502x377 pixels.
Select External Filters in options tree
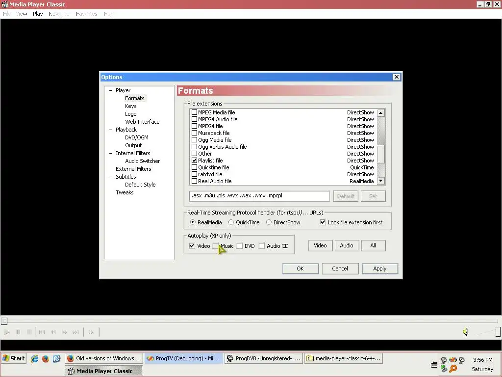[133, 169]
